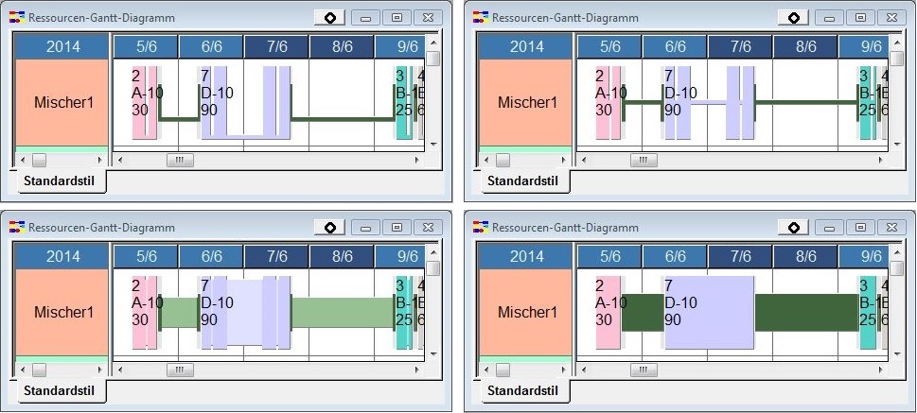
Task: Click the chart's right scroll arrow in the top-right window
Action: 880,161
